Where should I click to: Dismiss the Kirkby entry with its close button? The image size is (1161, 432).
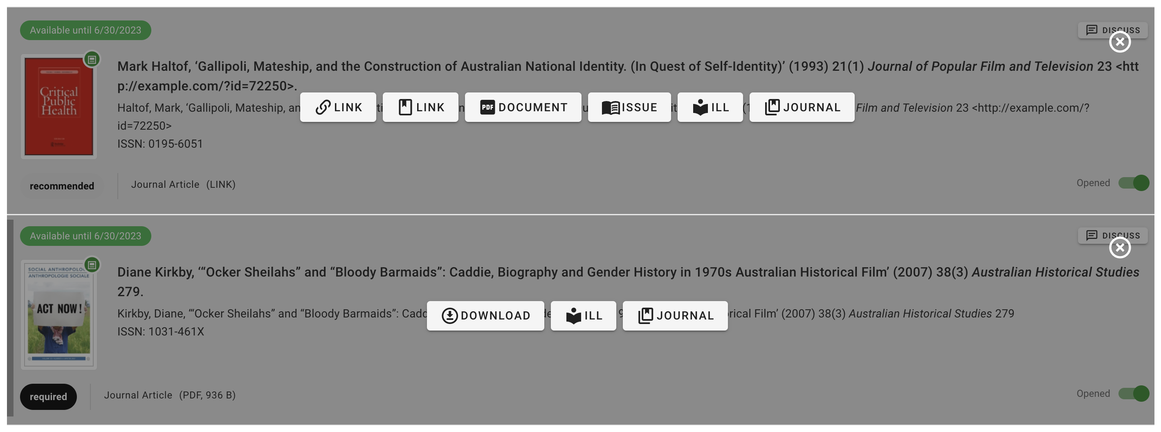pos(1121,247)
